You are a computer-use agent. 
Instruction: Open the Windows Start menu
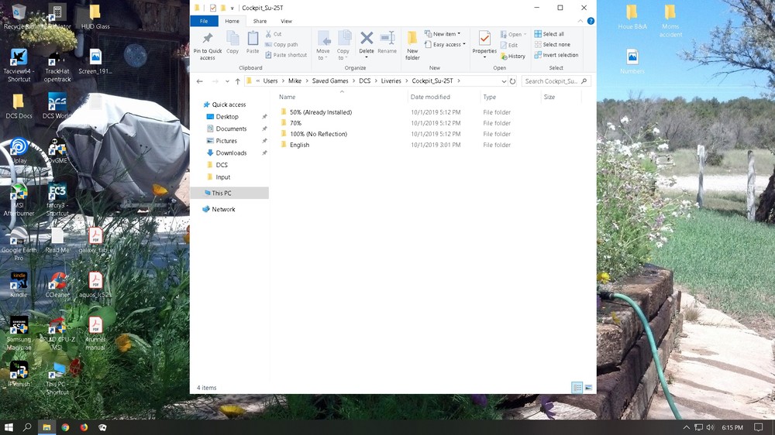coord(9,427)
